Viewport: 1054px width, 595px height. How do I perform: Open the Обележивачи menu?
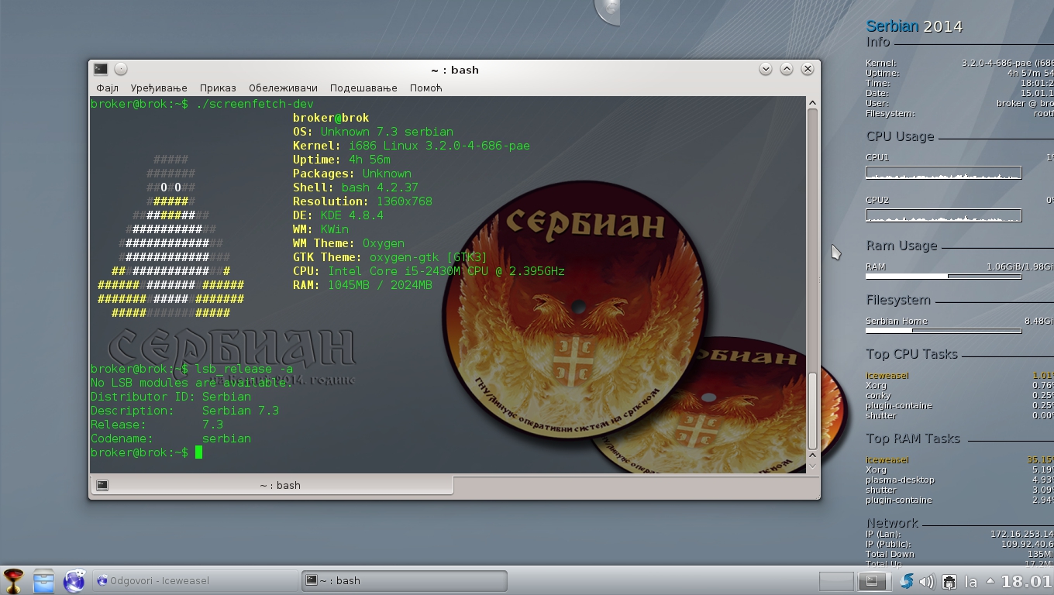coord(283,88)
